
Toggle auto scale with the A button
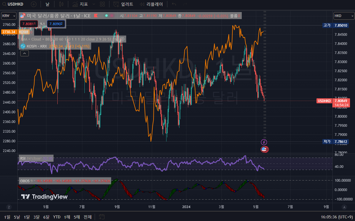pyautogui.click(x=344, y=207)
